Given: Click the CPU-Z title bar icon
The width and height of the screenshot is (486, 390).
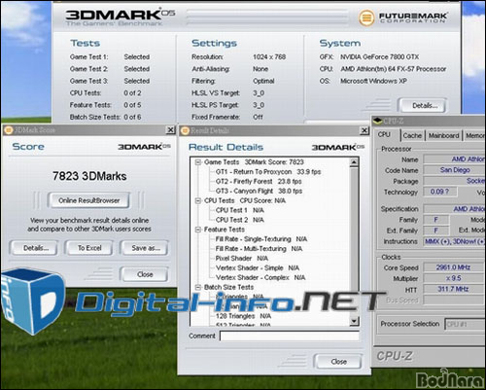Looking at the screenshot, I should pos(377,122).
